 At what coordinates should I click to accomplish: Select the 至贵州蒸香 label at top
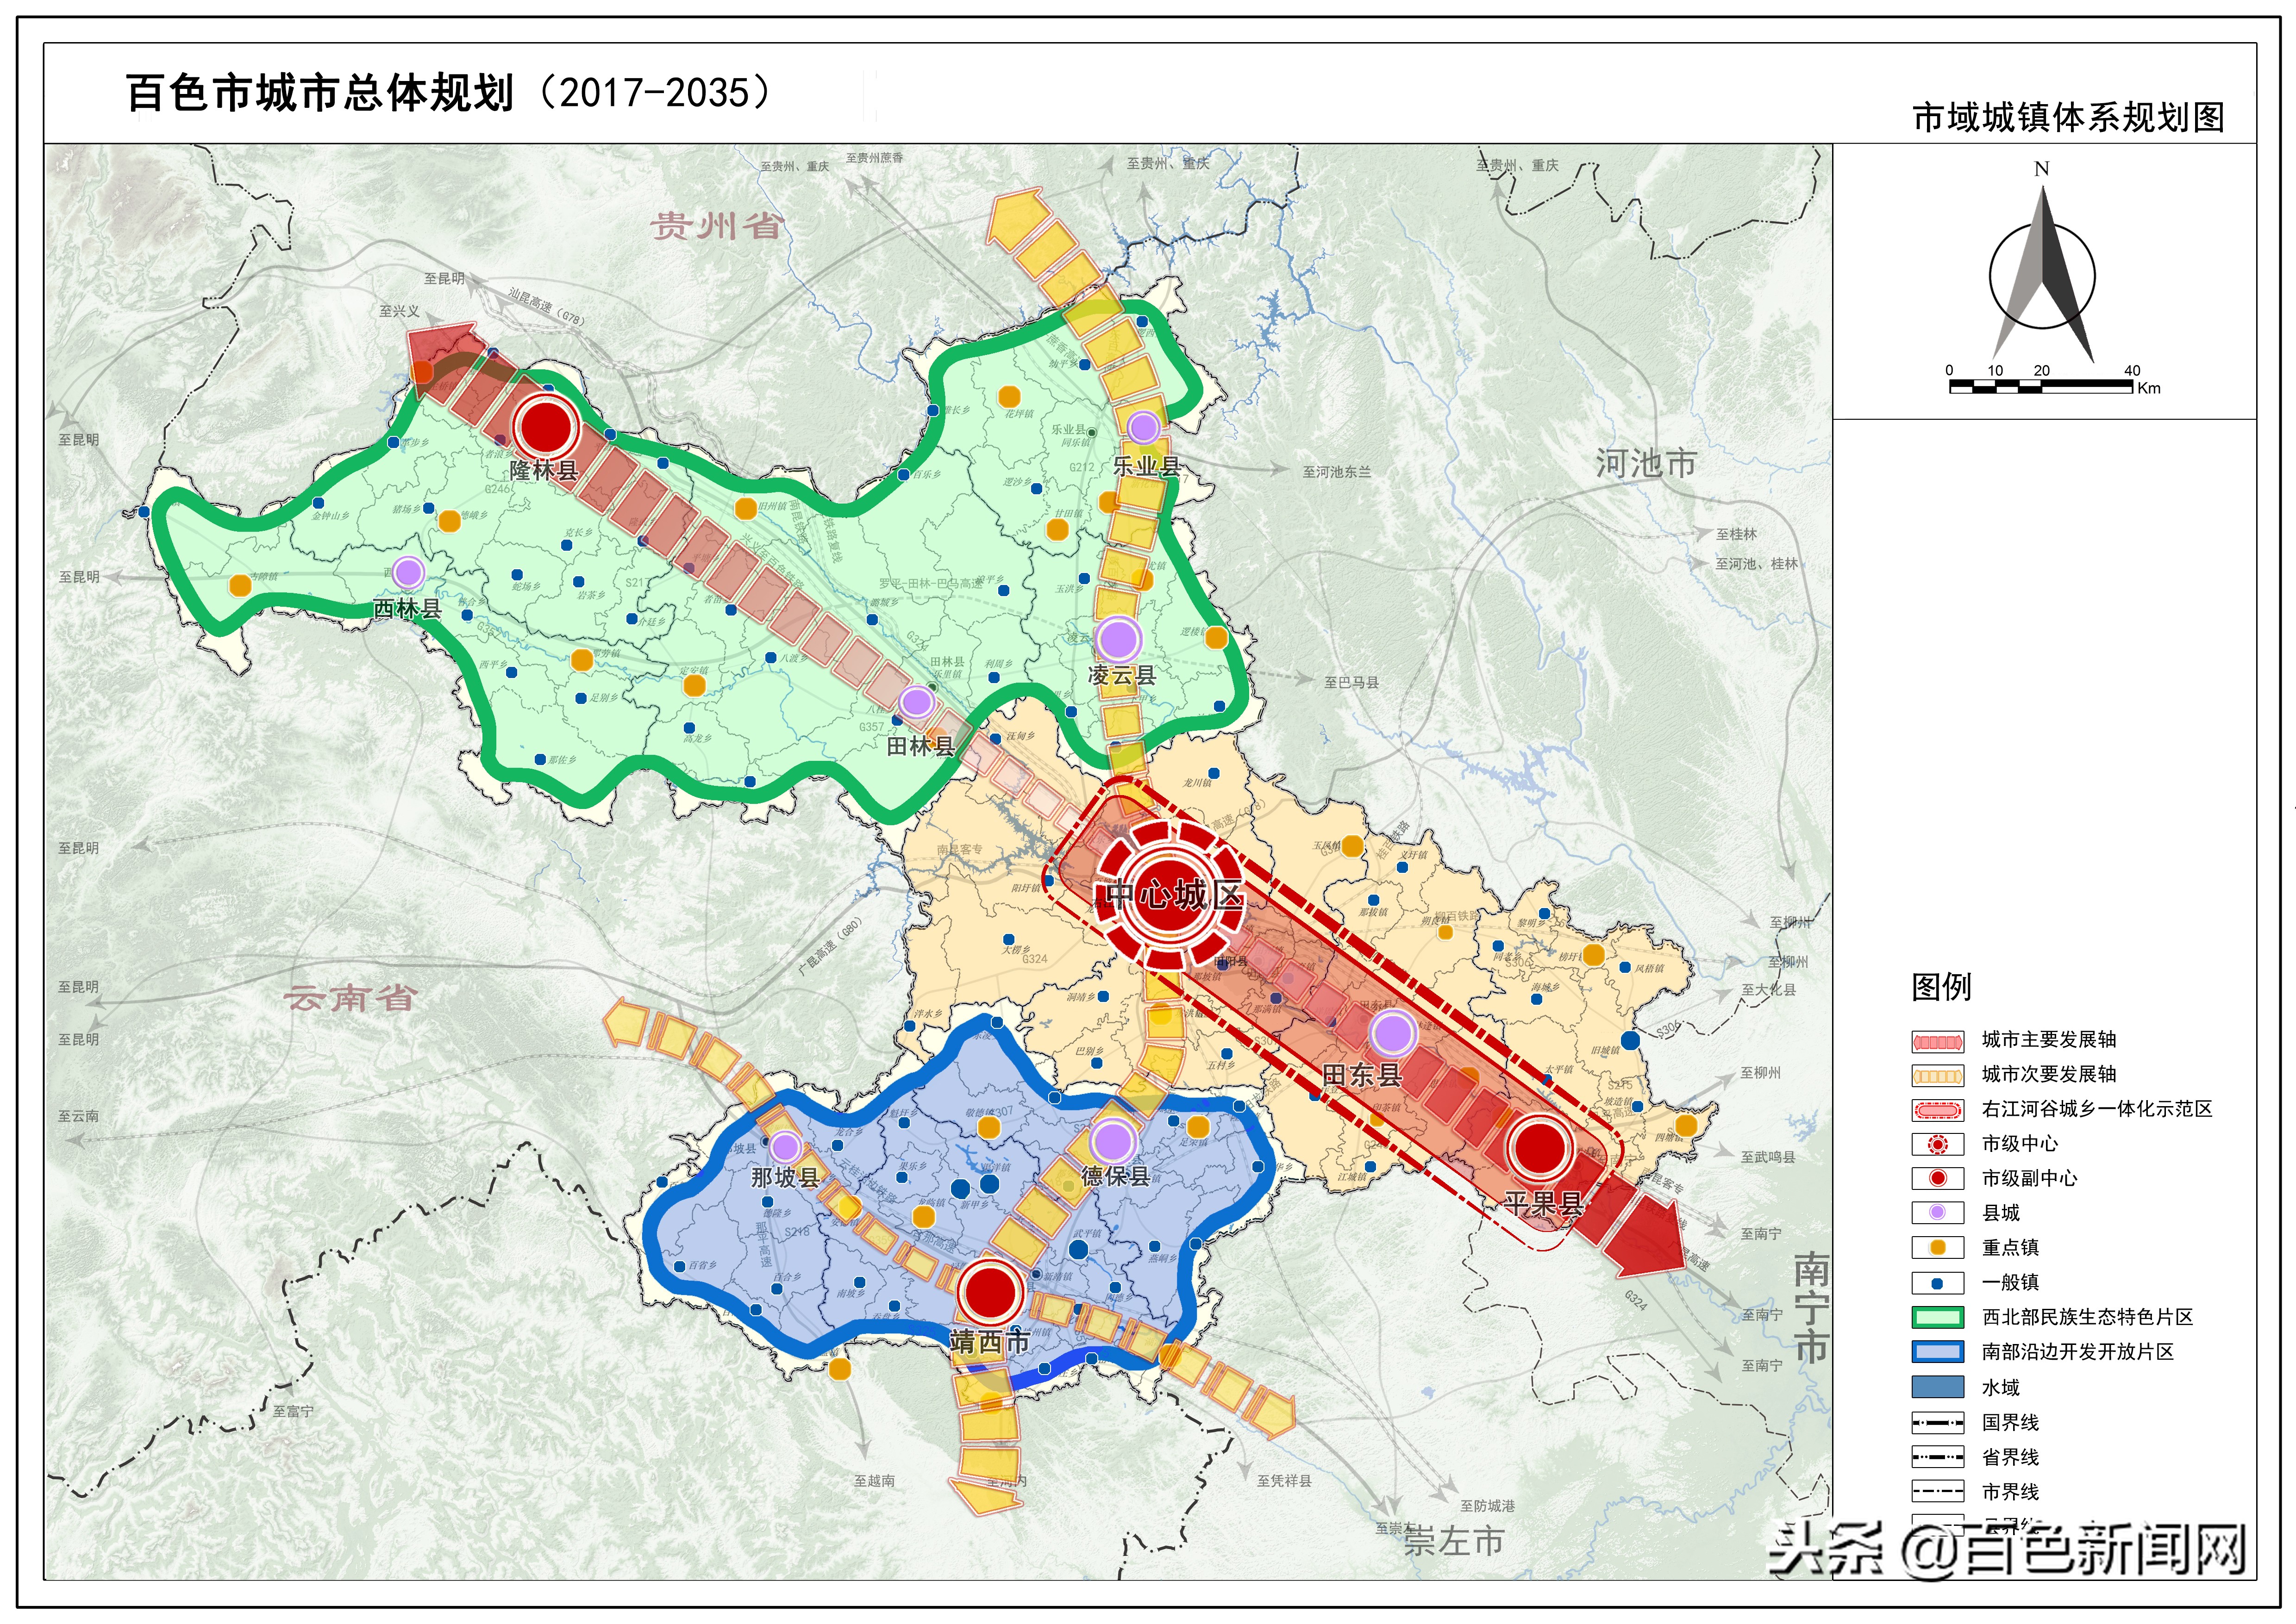pos(875,158)
